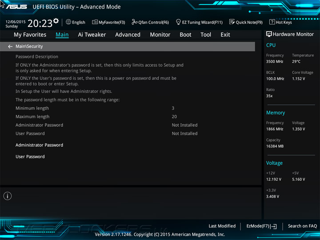This screenshot has width=320, height=240.
Task: Click the CPU temperature 29°C value
Action: point(296,61)
